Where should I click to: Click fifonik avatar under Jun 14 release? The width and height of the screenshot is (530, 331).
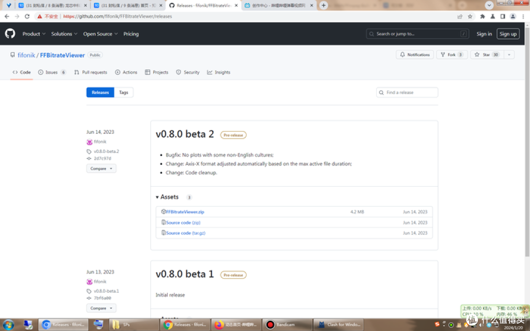point(89,142)
